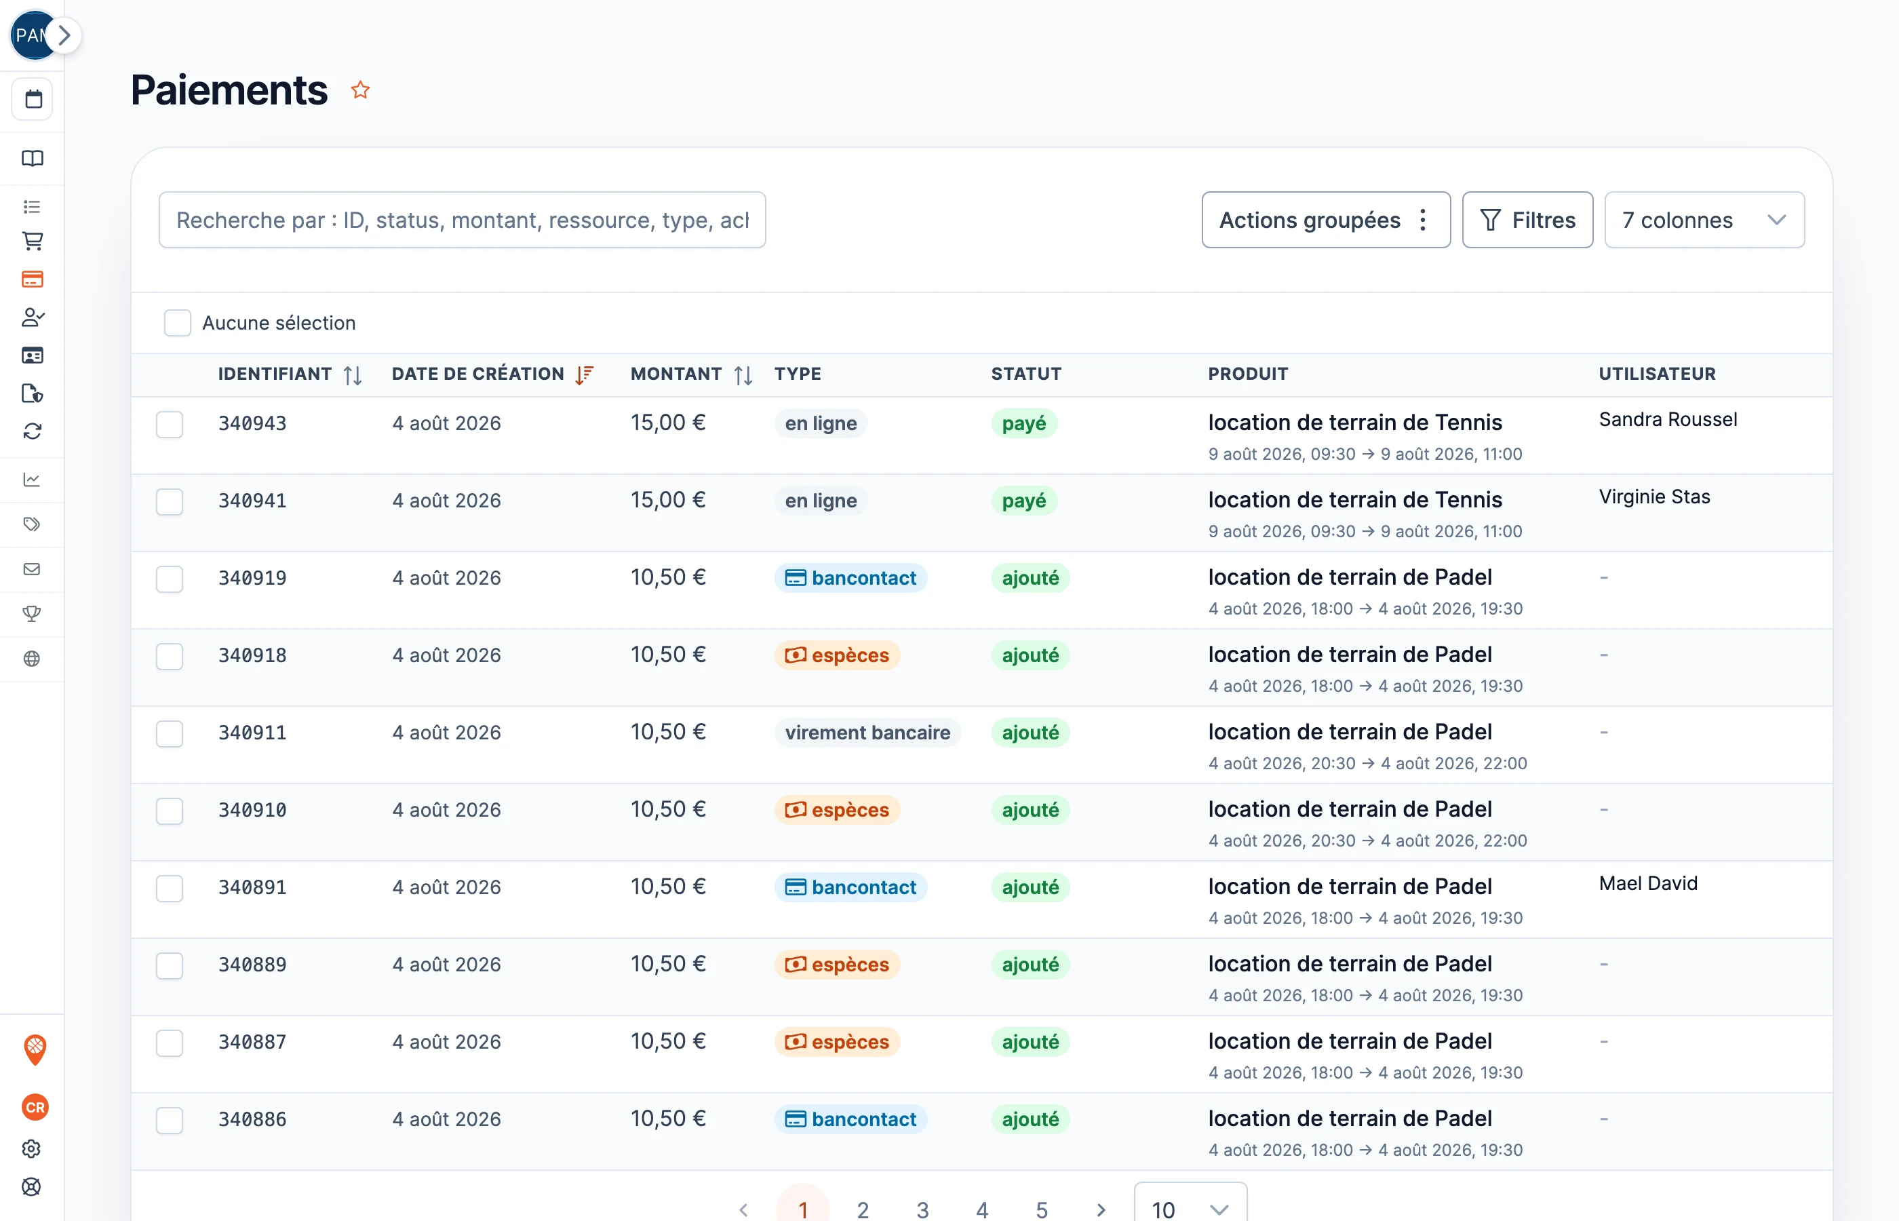Open the CR user avatar
The width and height of the screenshot is (1899, 1221).
(35, 1108)
